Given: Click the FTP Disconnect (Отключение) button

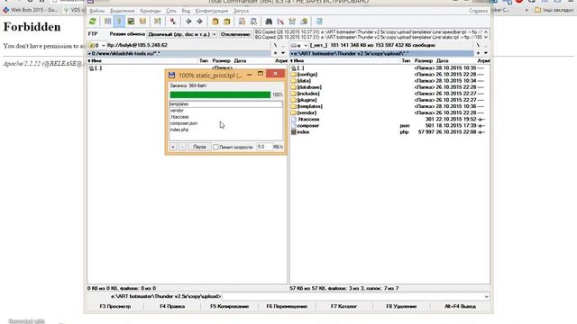Looking at the screenshot, I should (x=235, y=34).
